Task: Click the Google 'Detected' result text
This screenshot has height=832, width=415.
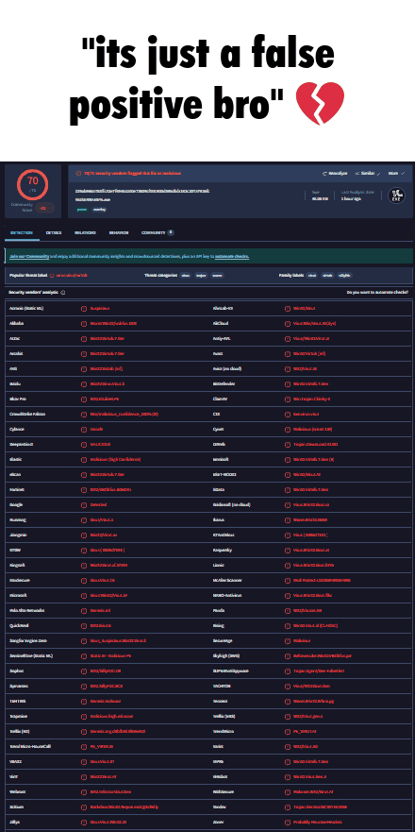Action: tap(99, 504)
